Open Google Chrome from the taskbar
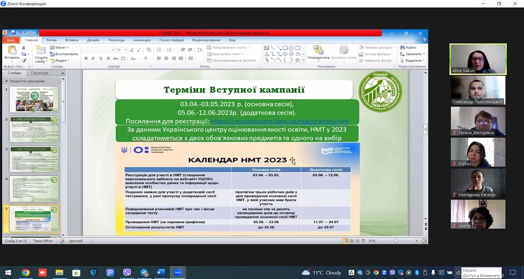Viewport: 524px width, 279px height. point(26,273)
